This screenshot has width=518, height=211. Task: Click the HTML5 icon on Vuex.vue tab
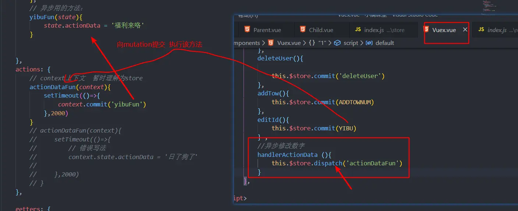tap(426, 29)
